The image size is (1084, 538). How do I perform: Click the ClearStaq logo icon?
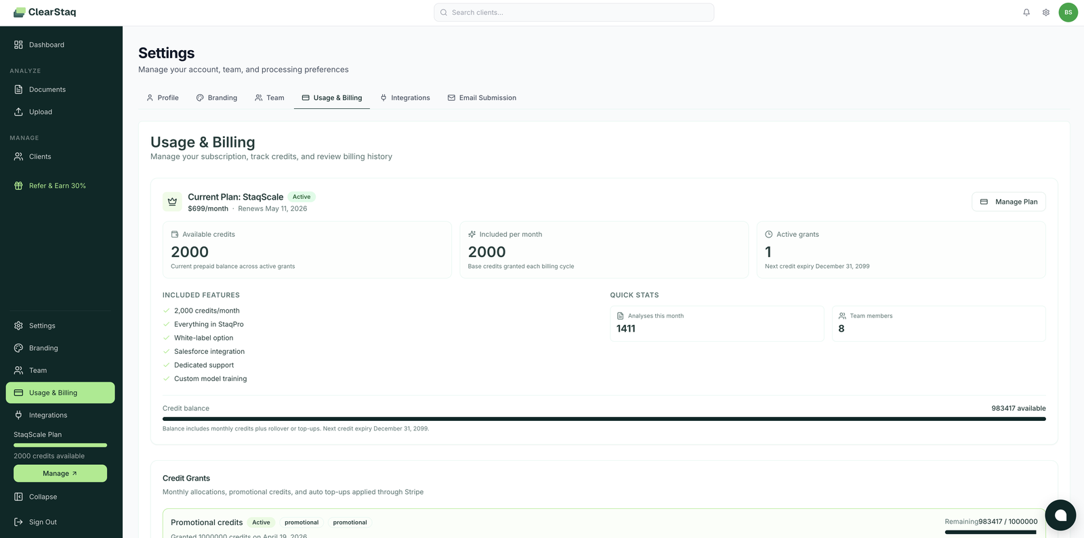[19, 12]
